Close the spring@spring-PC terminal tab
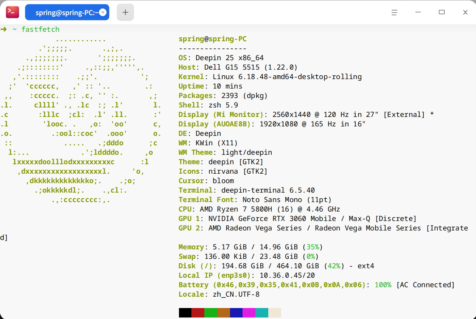The width and height of the screenshot is (476, 319). coord(103,12)
